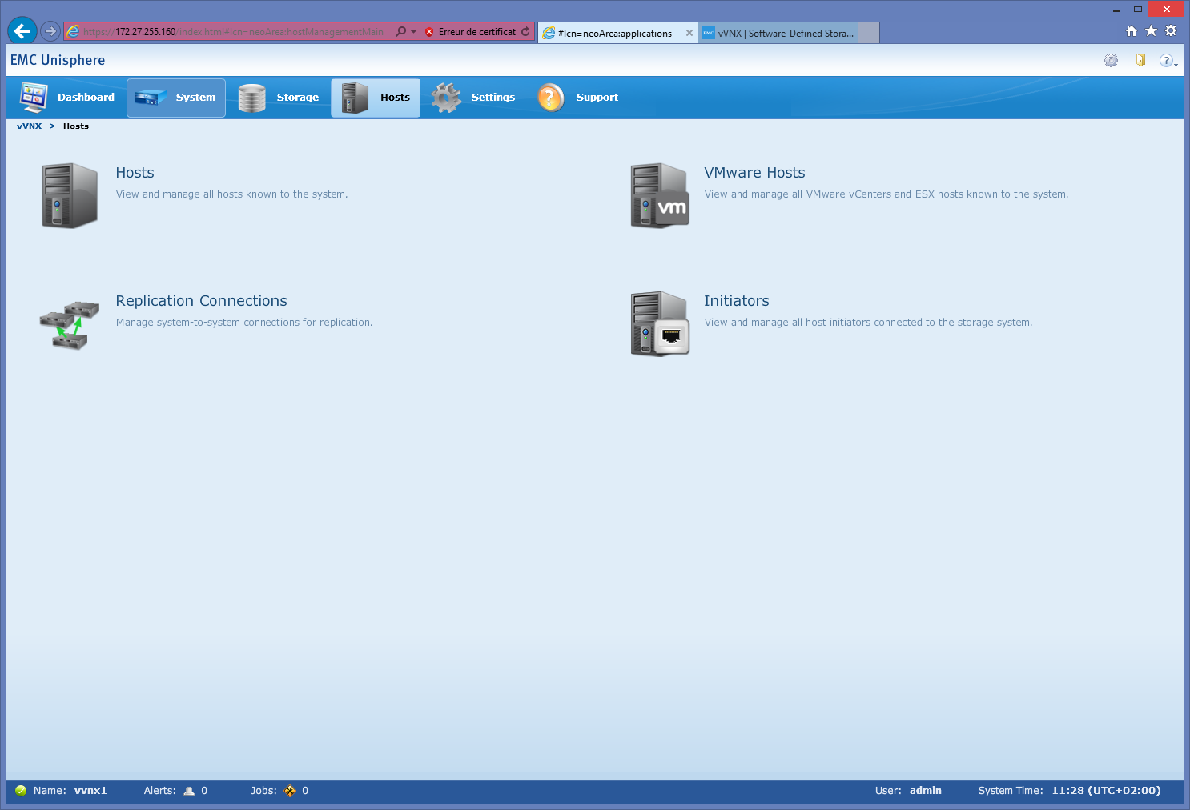Image resolution: width=1190 pixels, height=810 pixels.
Task: Open the Settings menu
Action: coord(474,98)
